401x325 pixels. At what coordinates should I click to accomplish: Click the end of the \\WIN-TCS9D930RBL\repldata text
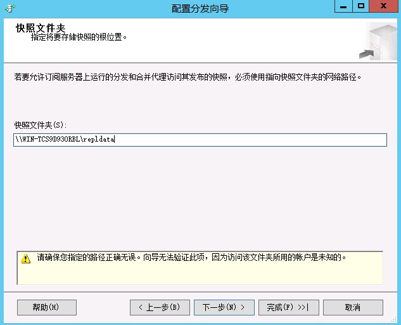pyautogui.click(x=115, y=140)
